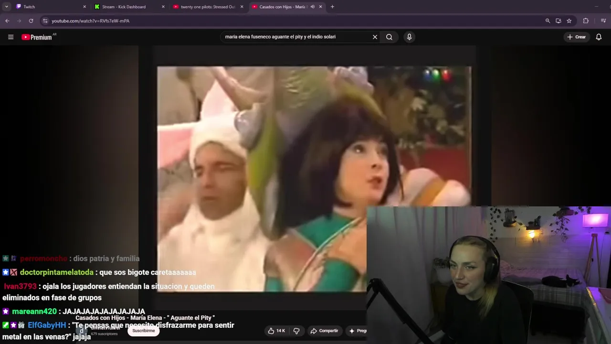Image resolution: width=611 pixels, height=344 pixels.
Task: Dislike the Casados con Hijos video
Action: [x=296, y=331]
